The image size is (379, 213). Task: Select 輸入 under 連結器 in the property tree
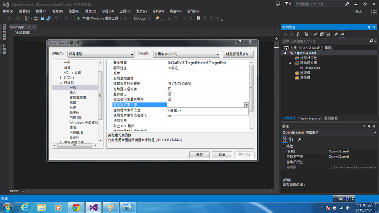[73, 92]
